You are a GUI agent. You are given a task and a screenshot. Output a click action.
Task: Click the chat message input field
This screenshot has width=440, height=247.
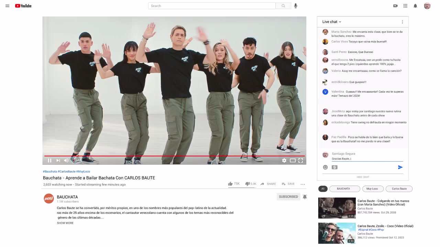coord(367,159)
